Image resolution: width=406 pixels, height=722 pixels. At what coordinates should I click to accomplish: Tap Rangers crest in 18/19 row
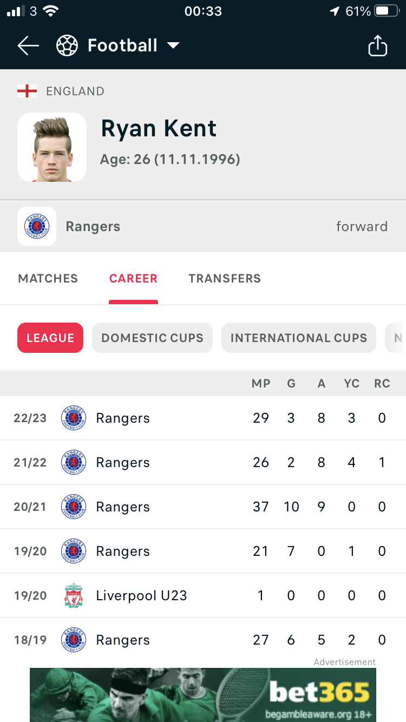coord(74,640)
